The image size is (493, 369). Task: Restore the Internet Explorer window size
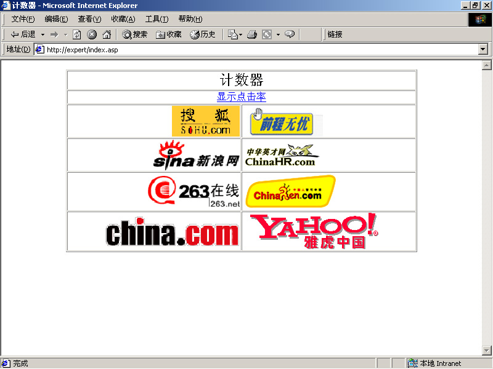[475, 6]
